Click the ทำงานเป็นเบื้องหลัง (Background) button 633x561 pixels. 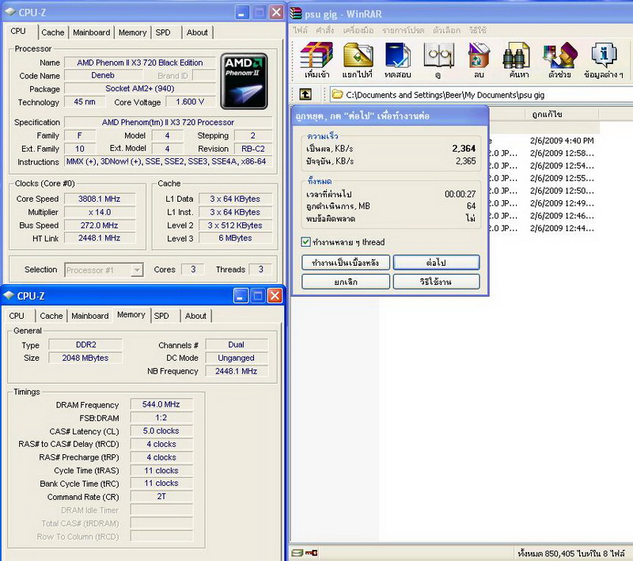[x=346, y=263]
